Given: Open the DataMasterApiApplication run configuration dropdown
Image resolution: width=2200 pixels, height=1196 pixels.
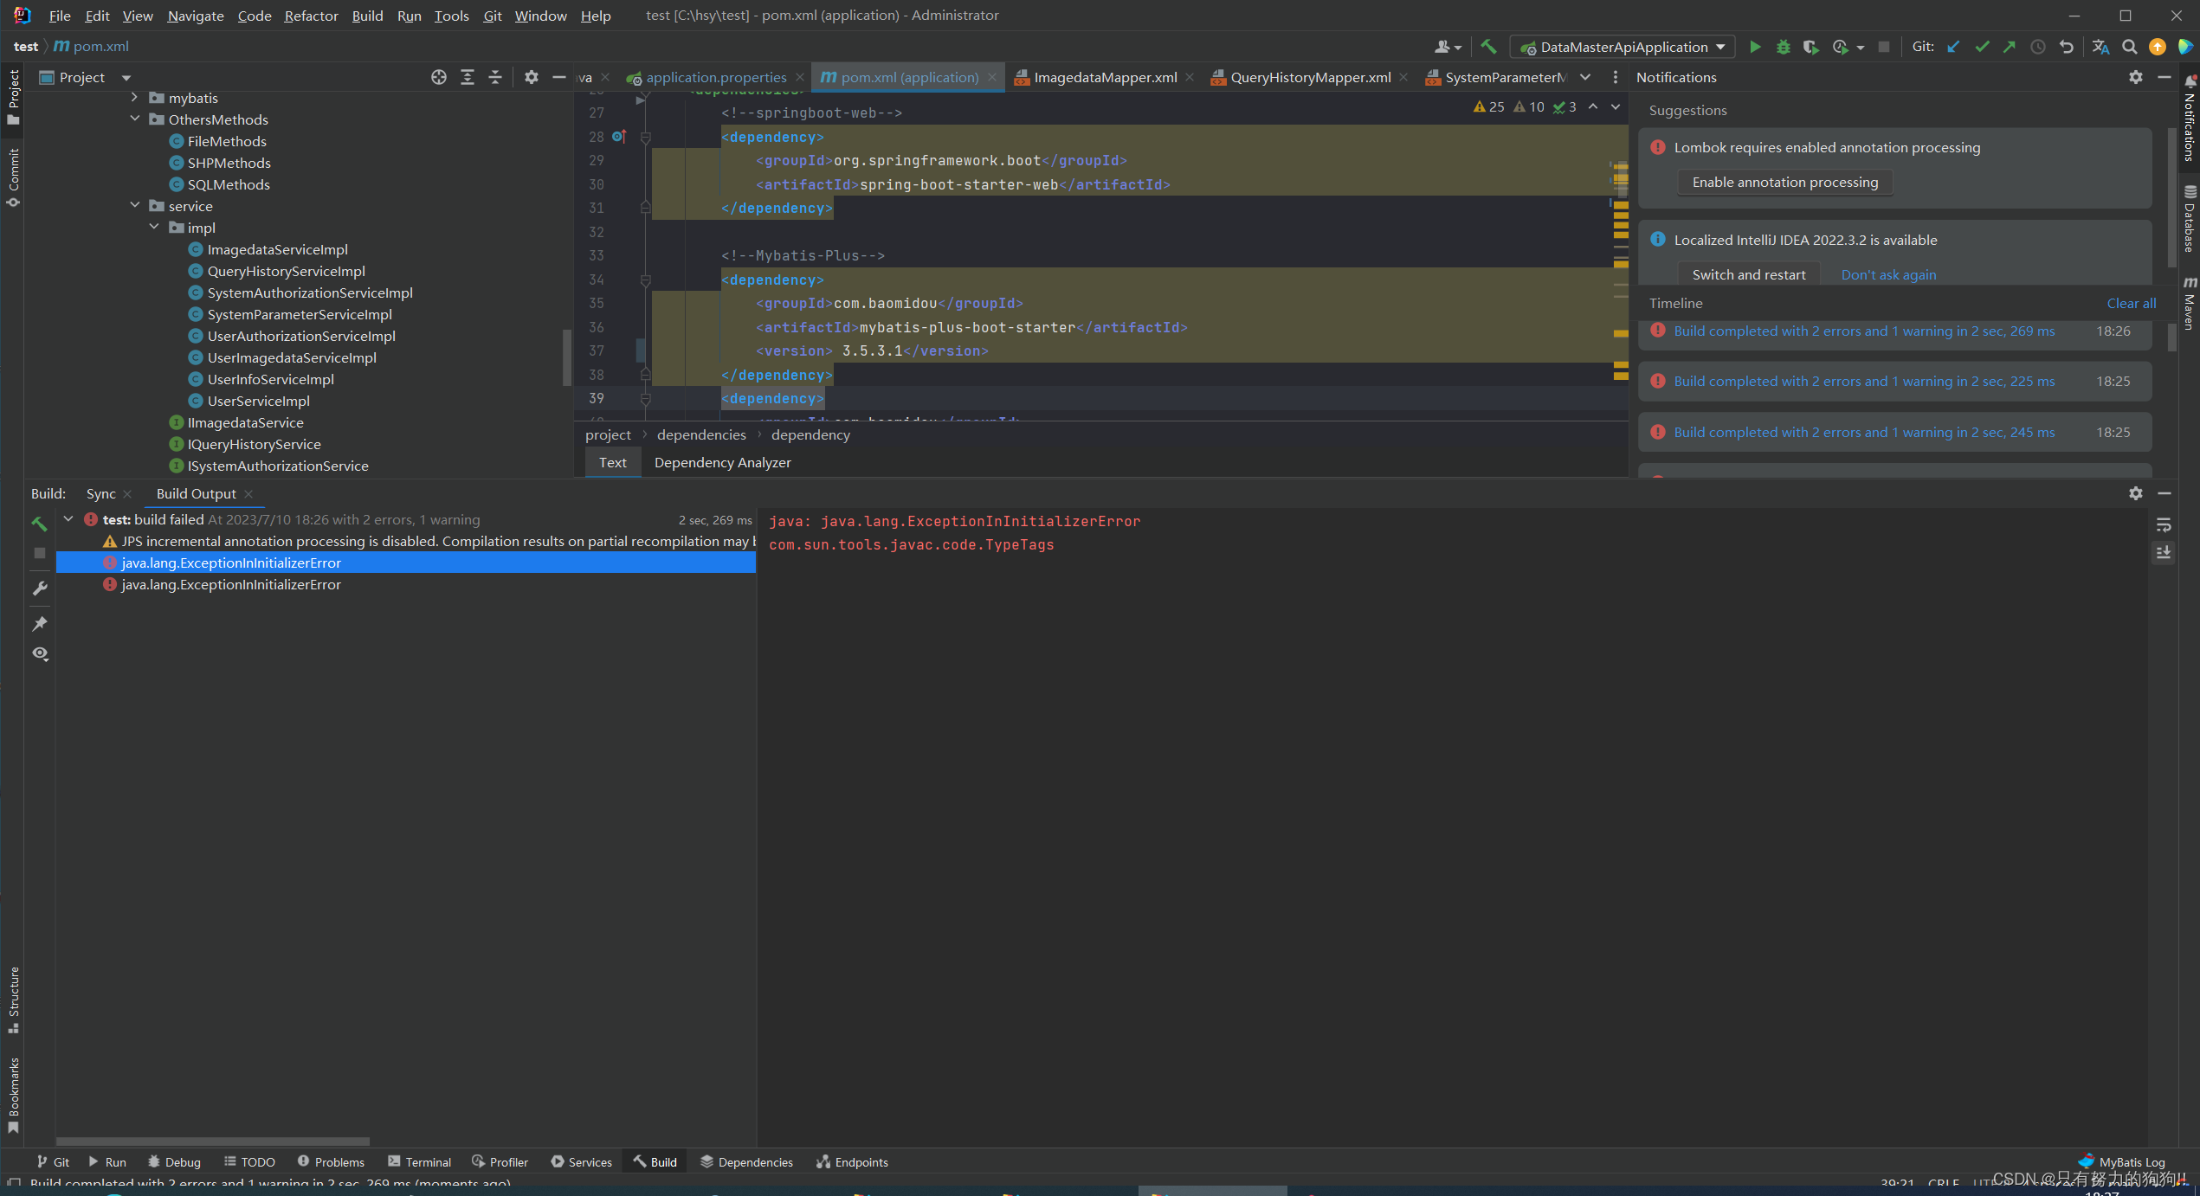Looking at the screenshot, I should point(1623,47).
